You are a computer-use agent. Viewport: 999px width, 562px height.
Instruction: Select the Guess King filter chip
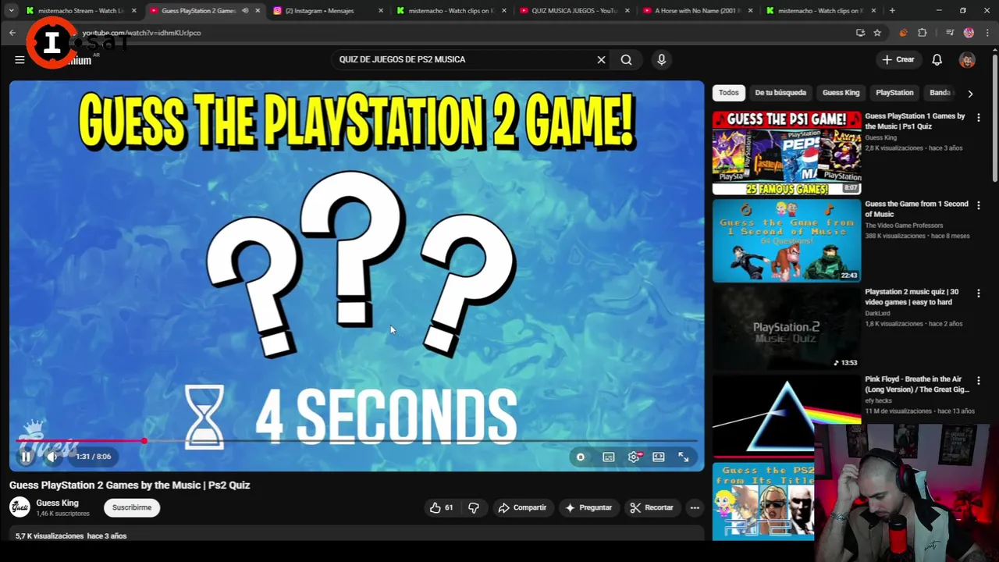841,93
